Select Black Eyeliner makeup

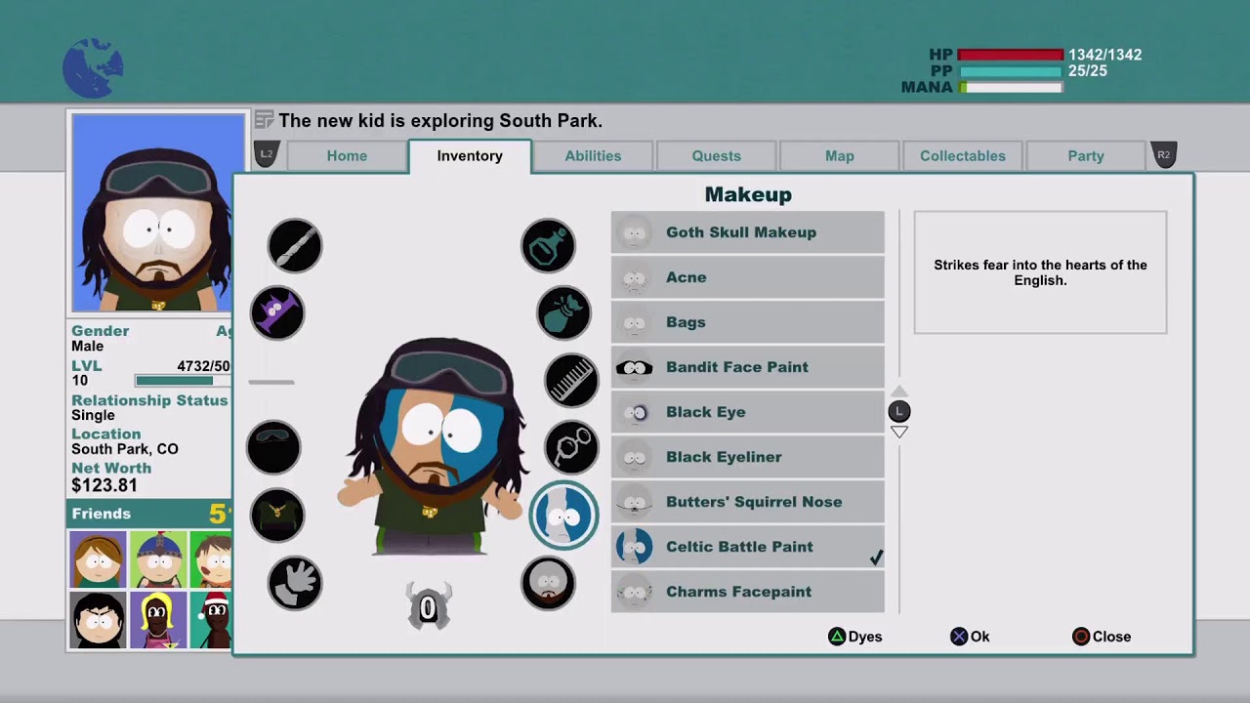(x=748, y=457)
